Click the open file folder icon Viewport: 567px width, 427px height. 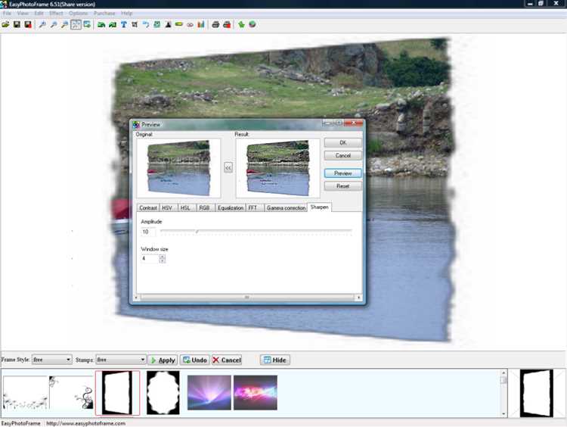(5, 25)
